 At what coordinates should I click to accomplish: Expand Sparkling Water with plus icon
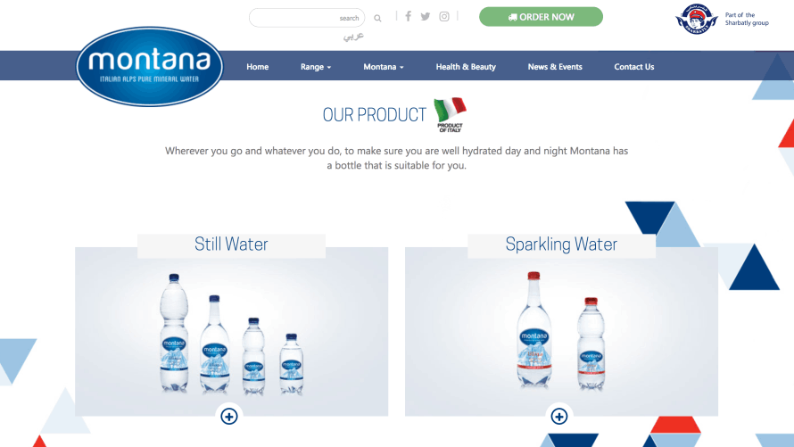(559, 416)
